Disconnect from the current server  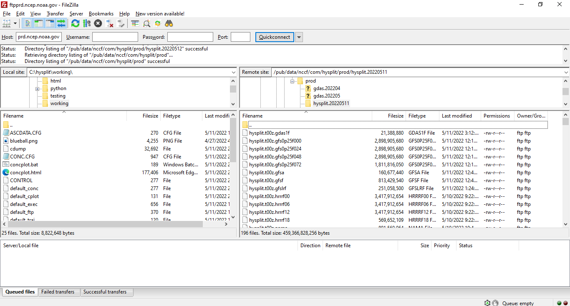[109, 23]
